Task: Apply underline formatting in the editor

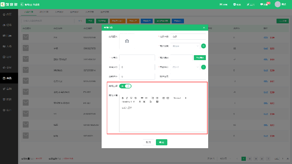Action: pyautogui.click(x=131, y=98)
